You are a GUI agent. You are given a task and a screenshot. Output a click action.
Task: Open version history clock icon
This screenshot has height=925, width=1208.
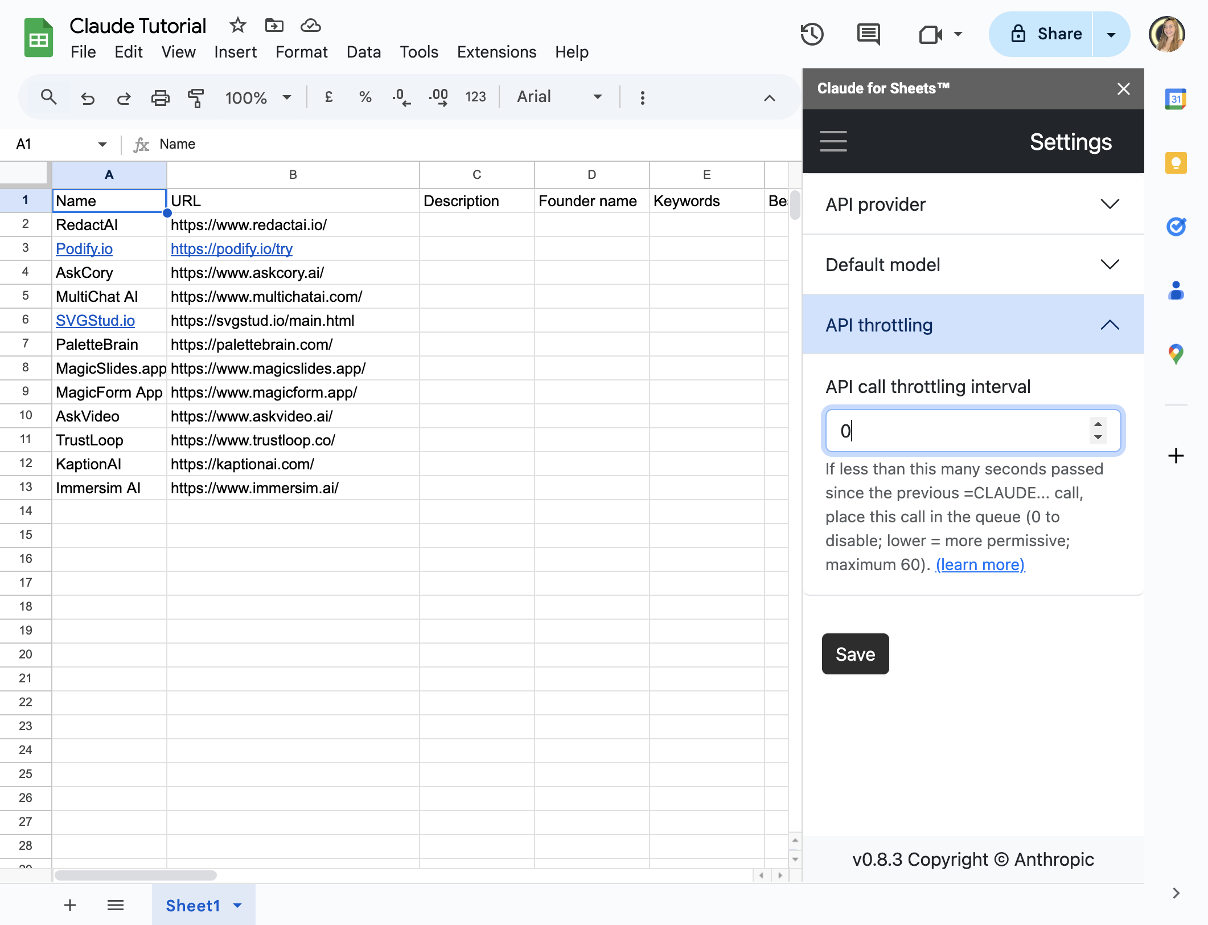click(x=812, y=34)
